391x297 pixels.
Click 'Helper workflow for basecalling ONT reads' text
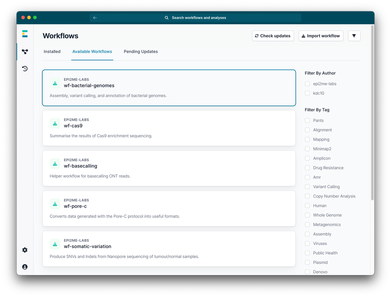90,176
